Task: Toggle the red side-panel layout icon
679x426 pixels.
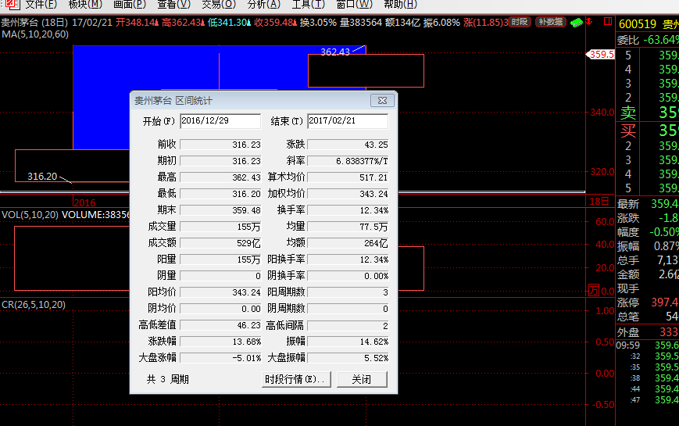Action: (x=608, y=21)
